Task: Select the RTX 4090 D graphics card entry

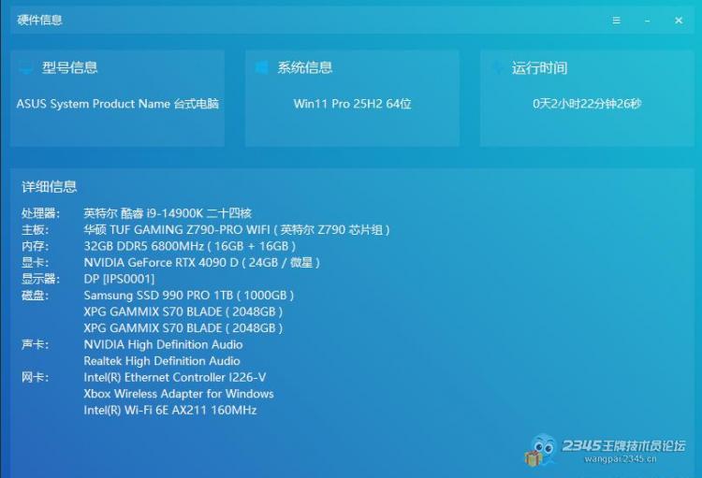Action: pyautogui.click(x=201, y=263)
